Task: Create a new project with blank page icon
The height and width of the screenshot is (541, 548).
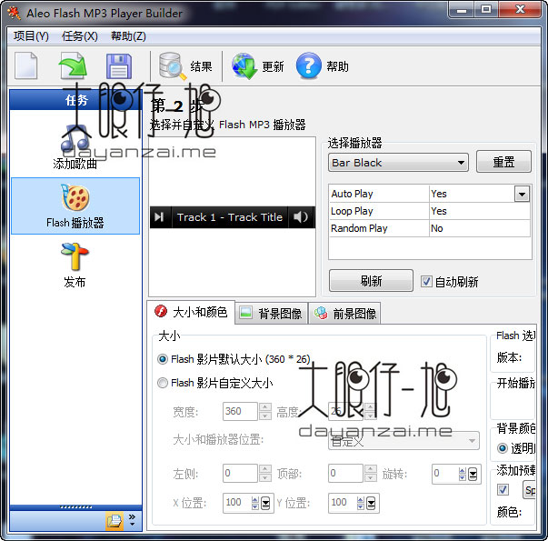Action: click(25, 65)
